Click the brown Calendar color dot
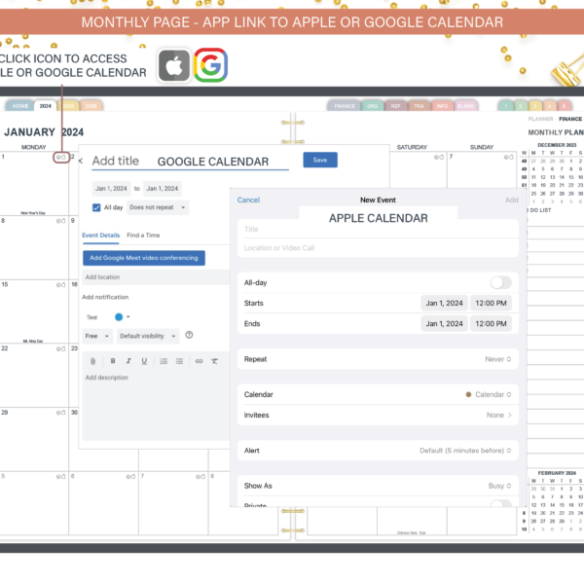The height and width of the screenshot is (584, 584). click(468, 394)
